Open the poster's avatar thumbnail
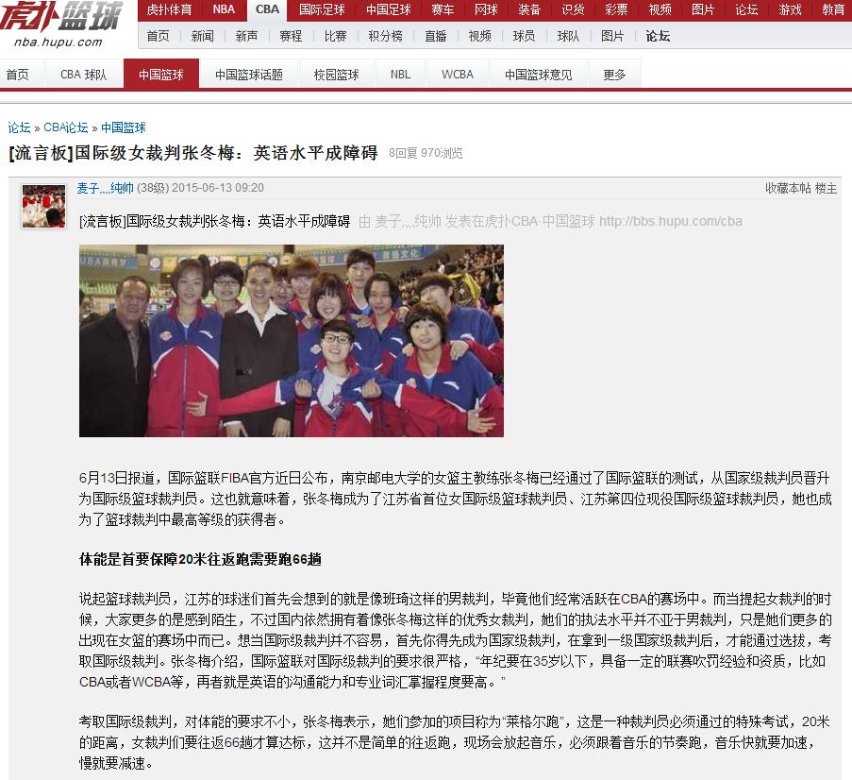 point(44,206)
